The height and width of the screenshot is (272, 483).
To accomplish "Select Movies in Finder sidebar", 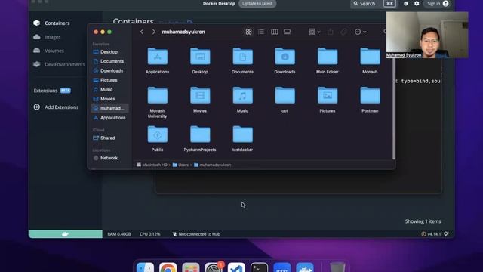I will pyautogui.click(x=109, y=99).
